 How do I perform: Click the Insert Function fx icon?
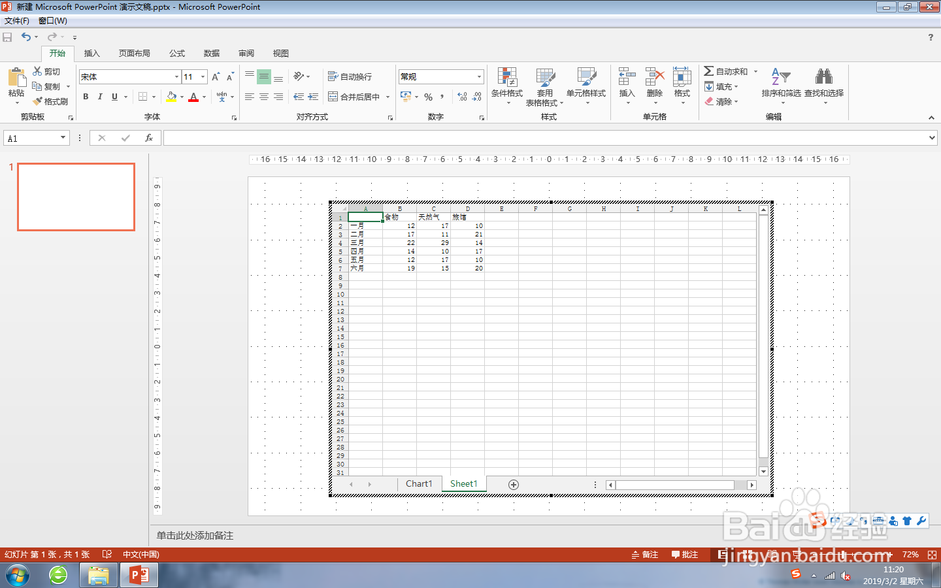tap(149, 138)
